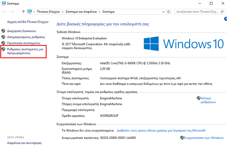Select the Σύστημα breadcrumb segment

(x=108, y=12)
